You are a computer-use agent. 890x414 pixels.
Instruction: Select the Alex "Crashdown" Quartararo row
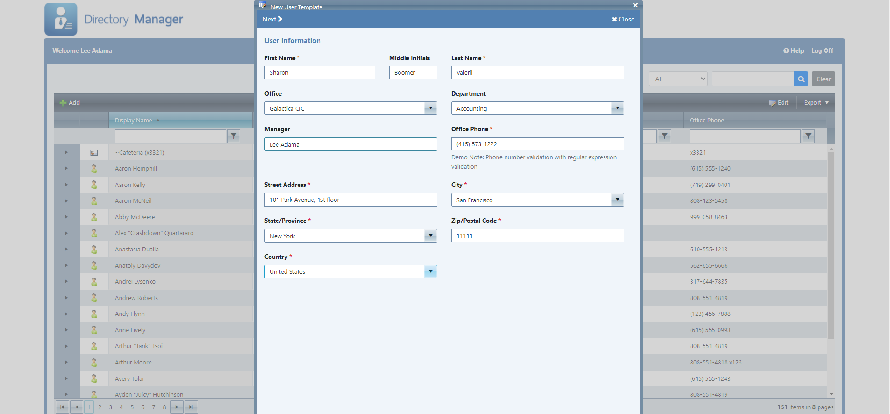pyautogui.click(x=154, y=233)
